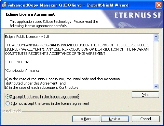
Task: Click the installer icon in the title bar
Action: [x=4, y=5]
